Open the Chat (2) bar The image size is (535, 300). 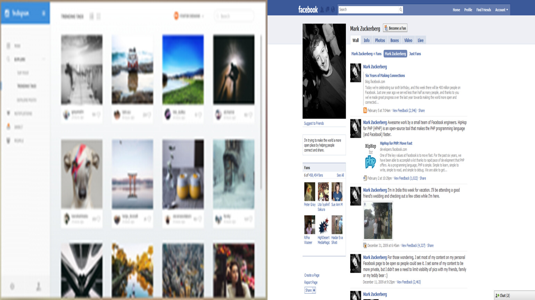(x=515, y=295)
